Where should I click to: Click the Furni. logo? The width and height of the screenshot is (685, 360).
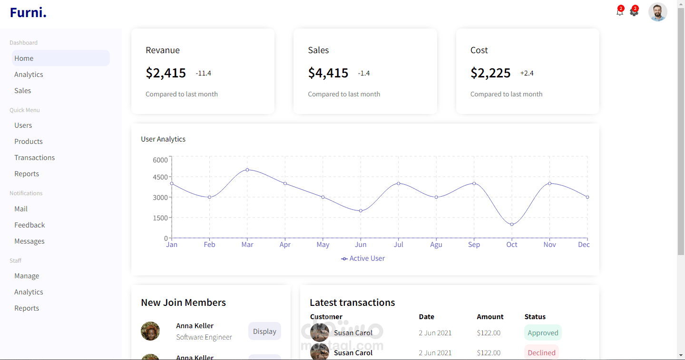tap(28, 12)
